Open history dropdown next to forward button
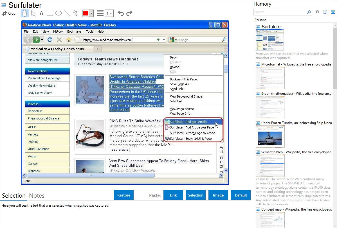 click(42, 40)
